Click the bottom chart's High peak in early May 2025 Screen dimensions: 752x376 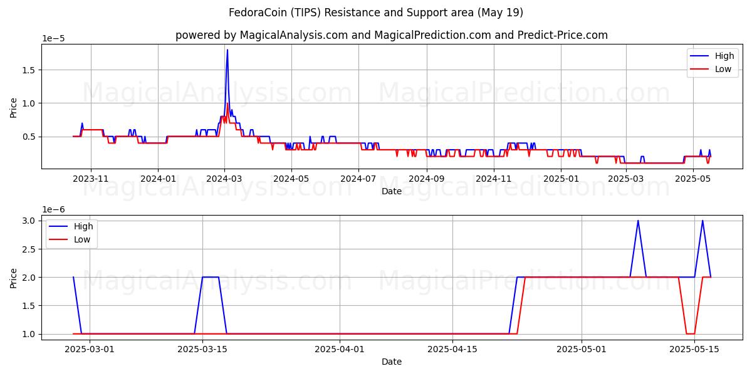pyautogui.click(x=638, y=221)
